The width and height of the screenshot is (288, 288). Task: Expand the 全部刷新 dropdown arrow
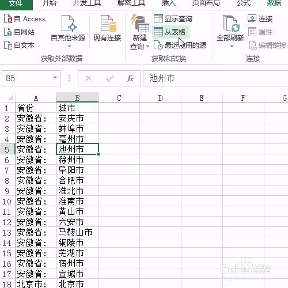(232, 46)
